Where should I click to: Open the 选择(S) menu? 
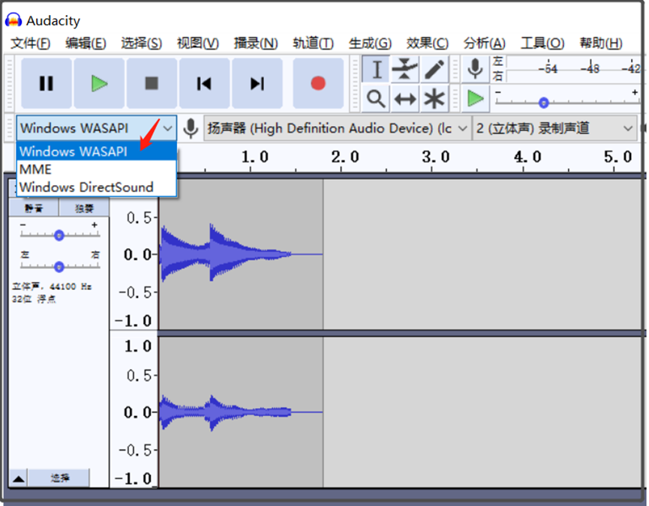[142, 43]
